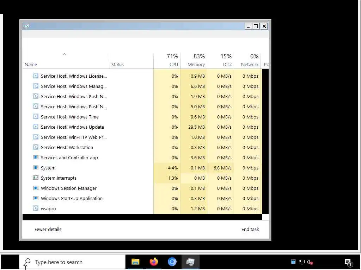Select Service Host: Windows Time name
361x270 pixels.
point(70,117)
